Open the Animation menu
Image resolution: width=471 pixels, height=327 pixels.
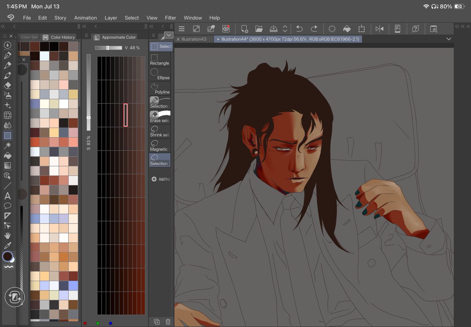(x=86, y=18)
